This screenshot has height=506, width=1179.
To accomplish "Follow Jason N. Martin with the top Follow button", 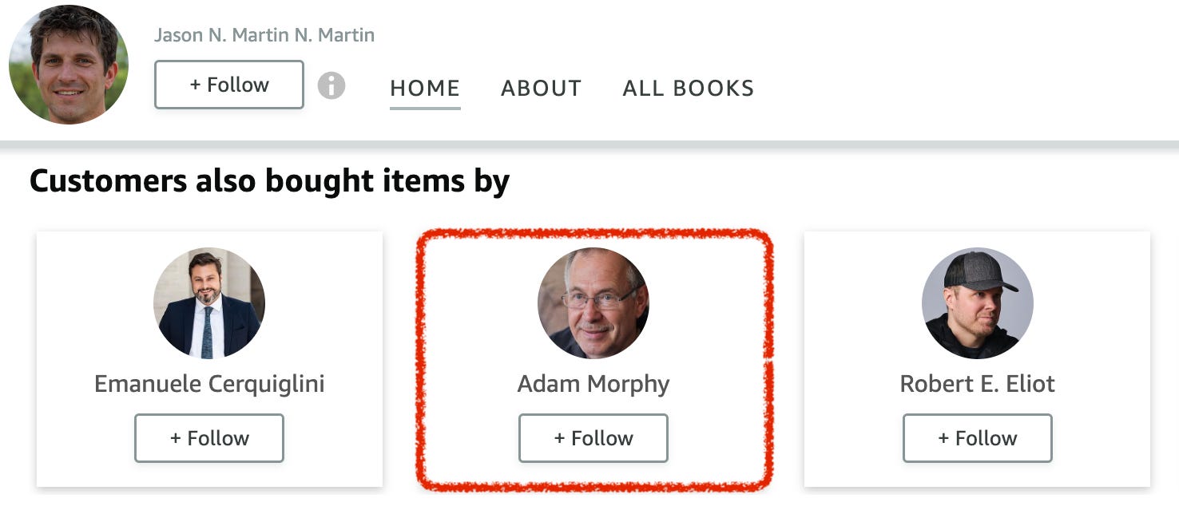I will pos(228,85).
